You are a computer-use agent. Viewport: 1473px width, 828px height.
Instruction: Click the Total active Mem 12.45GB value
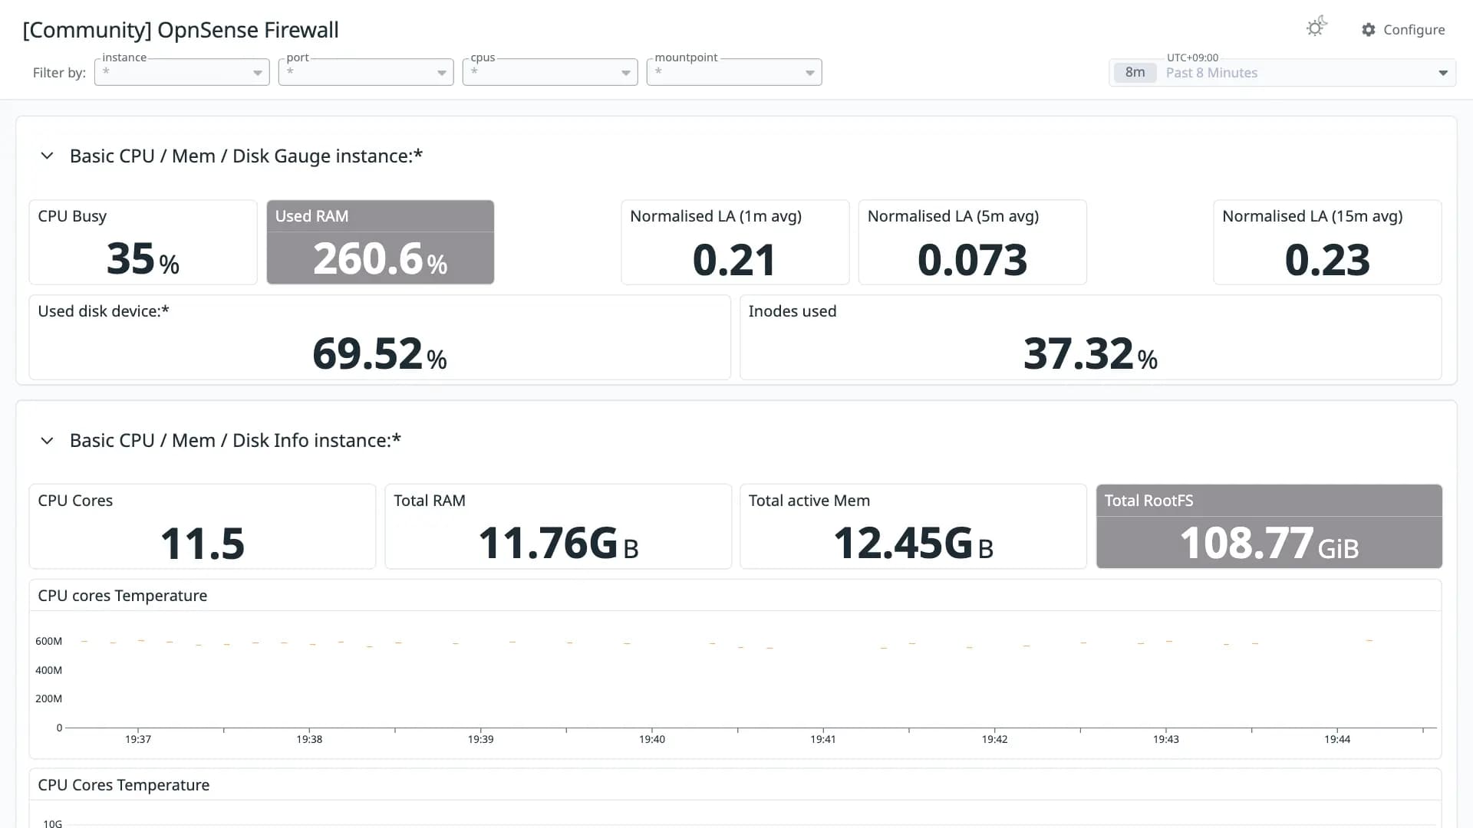(913, 543)
